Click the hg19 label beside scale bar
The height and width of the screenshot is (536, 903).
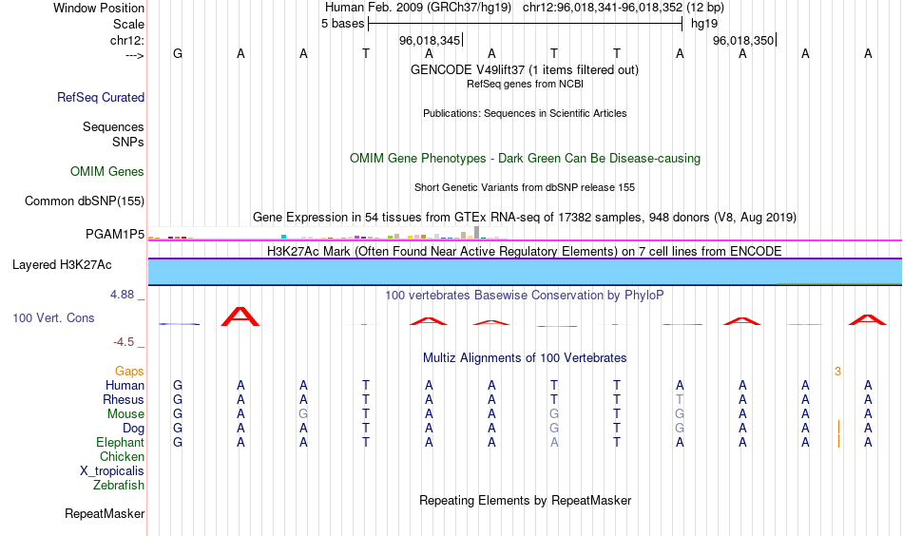point(704,24)
